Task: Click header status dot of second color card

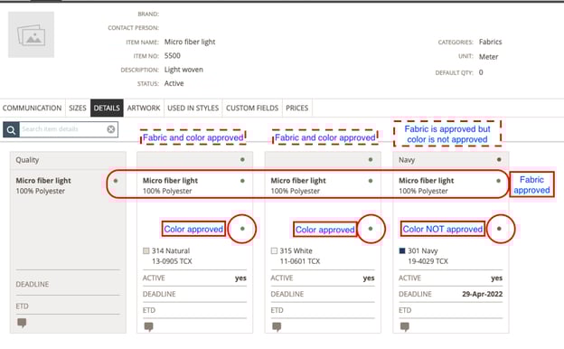Action: [x=371, y=159]
